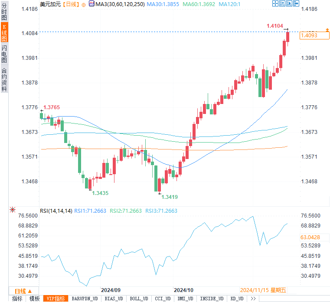The image size is (330, 302).
Task: Click the third blue icon at top right
Action: (x=288, y=4)
